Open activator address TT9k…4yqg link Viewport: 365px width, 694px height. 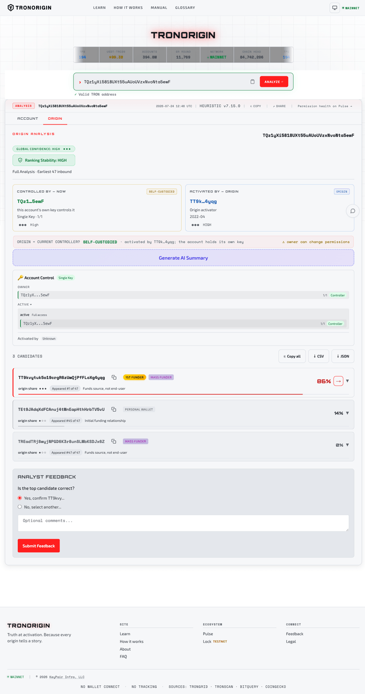point(203,202)
